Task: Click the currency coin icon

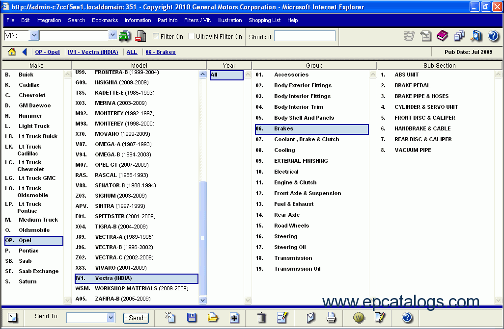Action: (359, 318)
